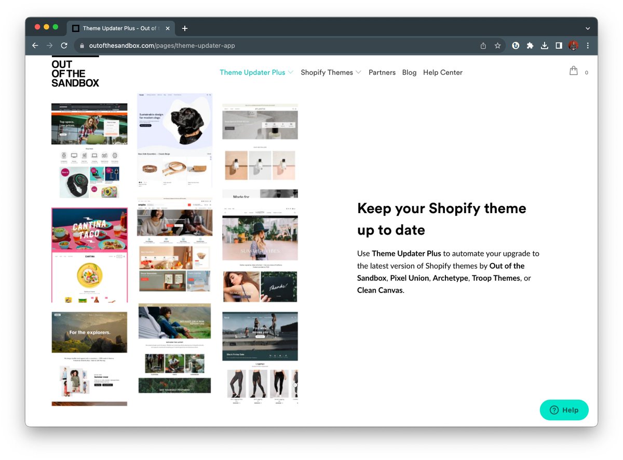The image size is (623, 460).
Task: Click the browser forward arrow
Action: tap(50, 46)
